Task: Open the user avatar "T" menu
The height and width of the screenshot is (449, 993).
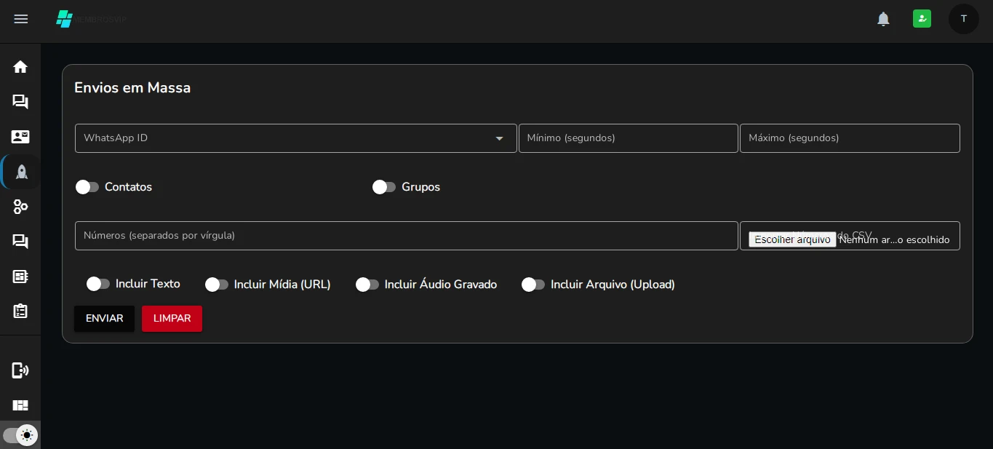Action: [963, 19]
